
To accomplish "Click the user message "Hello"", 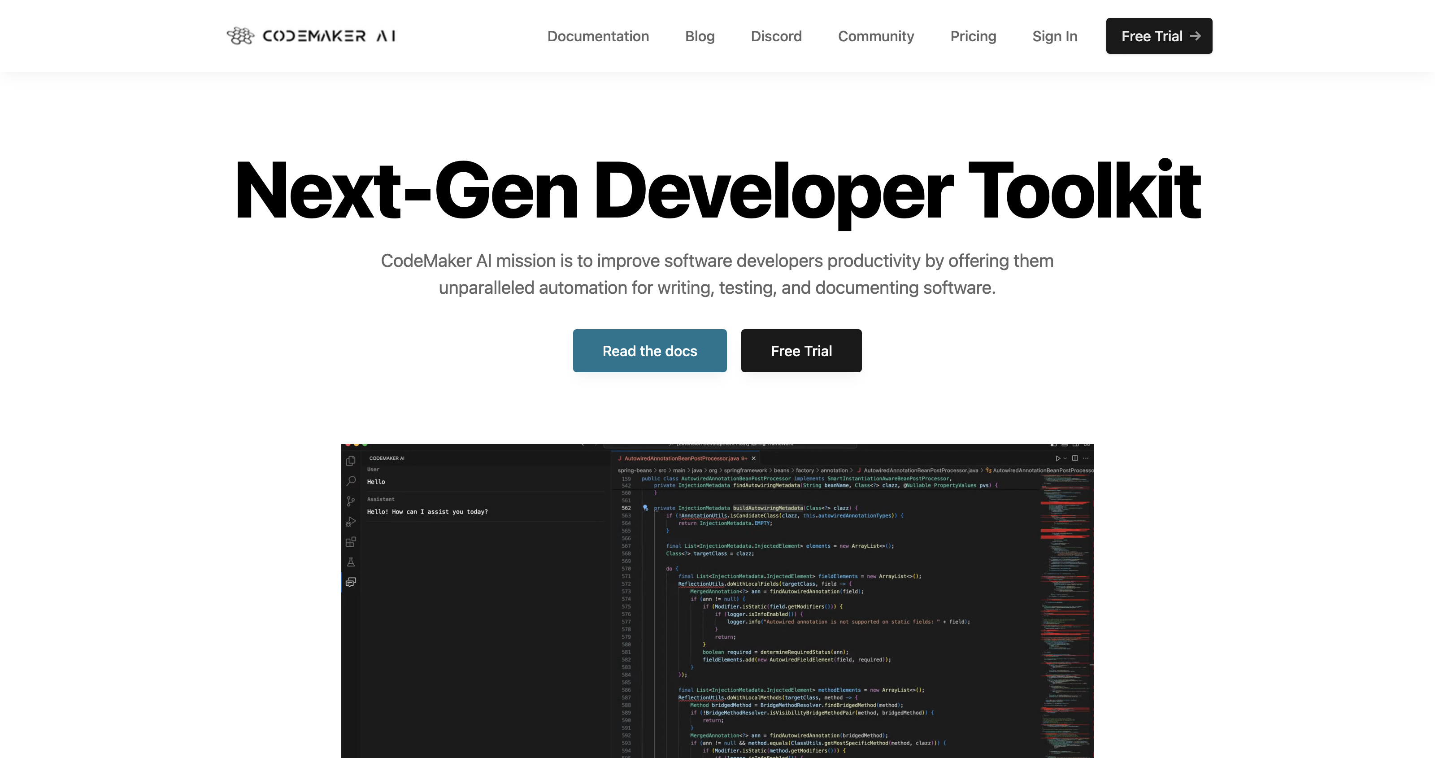I will [376, 482].
